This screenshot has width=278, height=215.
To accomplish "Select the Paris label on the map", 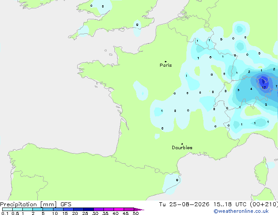I will click(166, 65).
